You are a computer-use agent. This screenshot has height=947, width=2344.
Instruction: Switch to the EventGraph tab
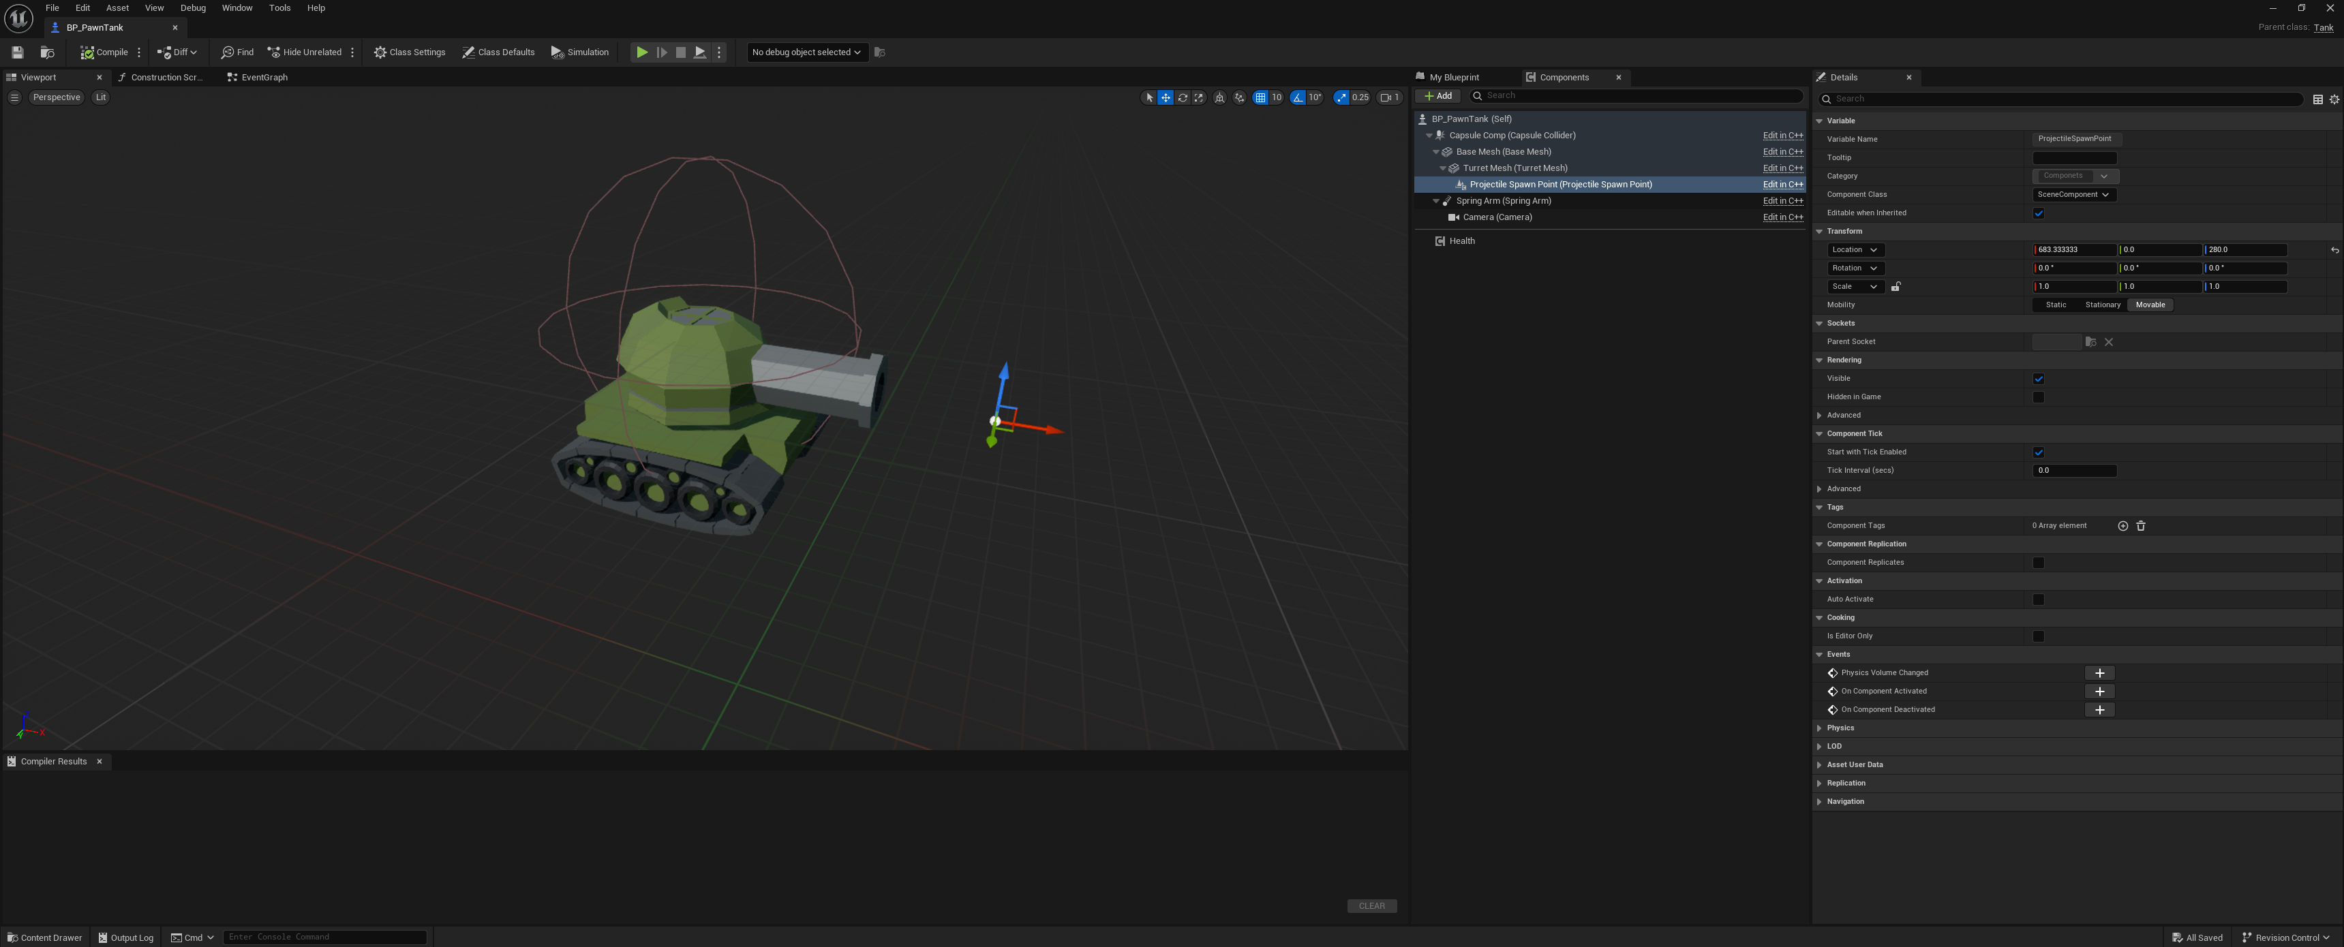coord(264,77)
